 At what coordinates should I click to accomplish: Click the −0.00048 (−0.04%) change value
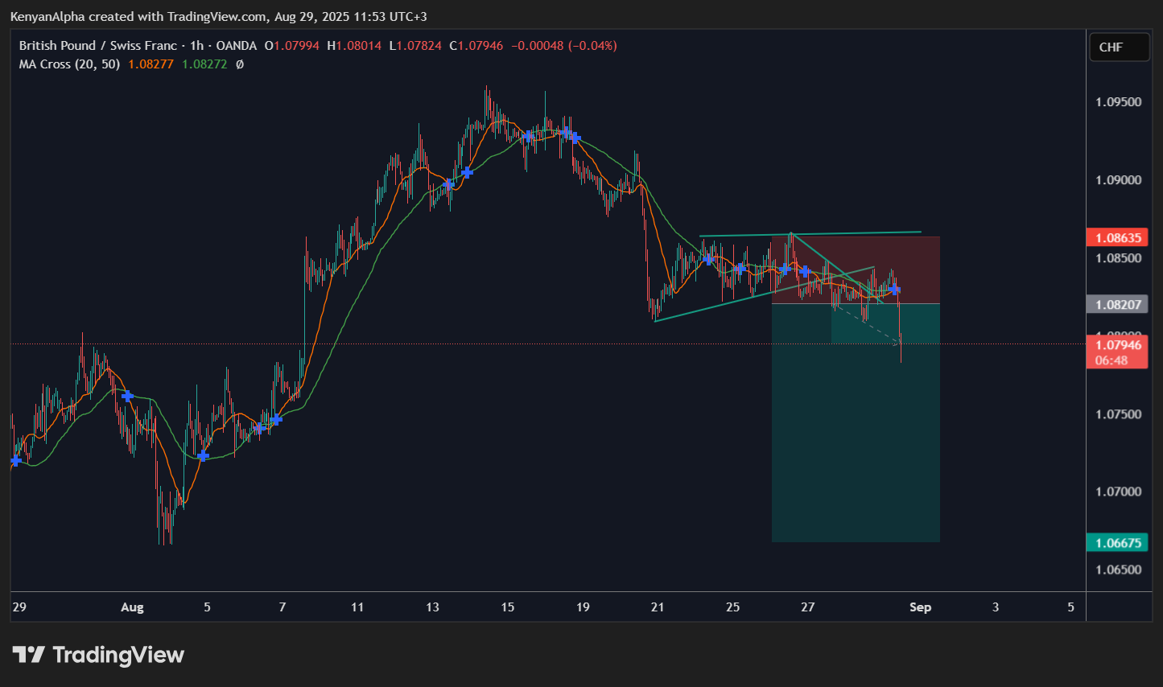pos(564,46)
